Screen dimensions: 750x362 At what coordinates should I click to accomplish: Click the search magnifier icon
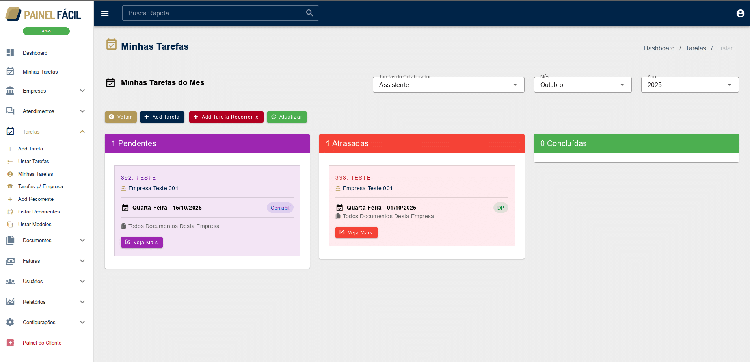coord(309,13)
